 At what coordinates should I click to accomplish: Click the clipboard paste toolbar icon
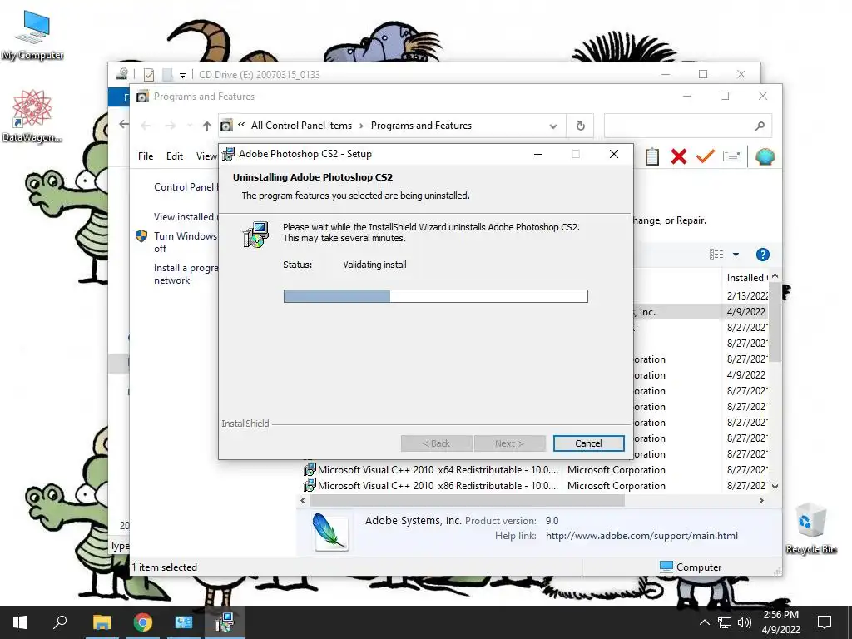tap(652, 156)
